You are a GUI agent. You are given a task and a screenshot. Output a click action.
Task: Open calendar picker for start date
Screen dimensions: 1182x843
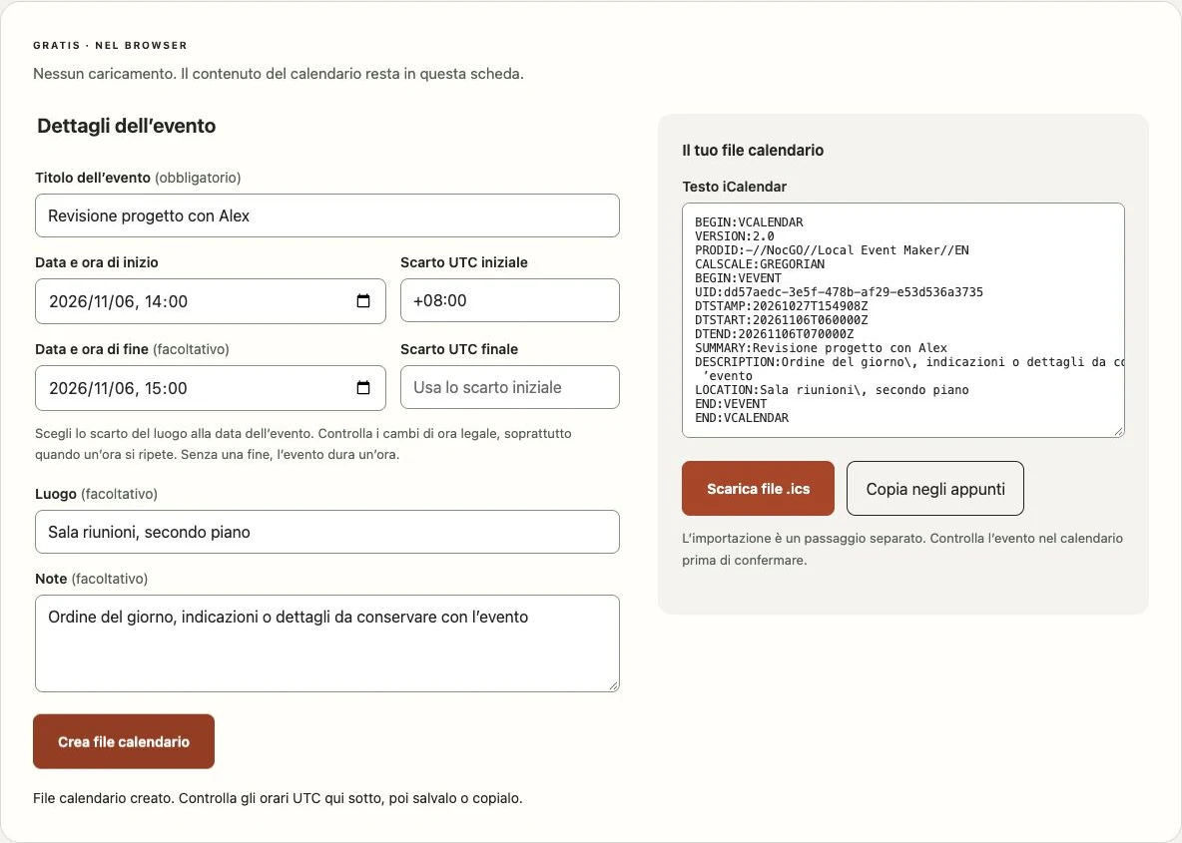362,301
